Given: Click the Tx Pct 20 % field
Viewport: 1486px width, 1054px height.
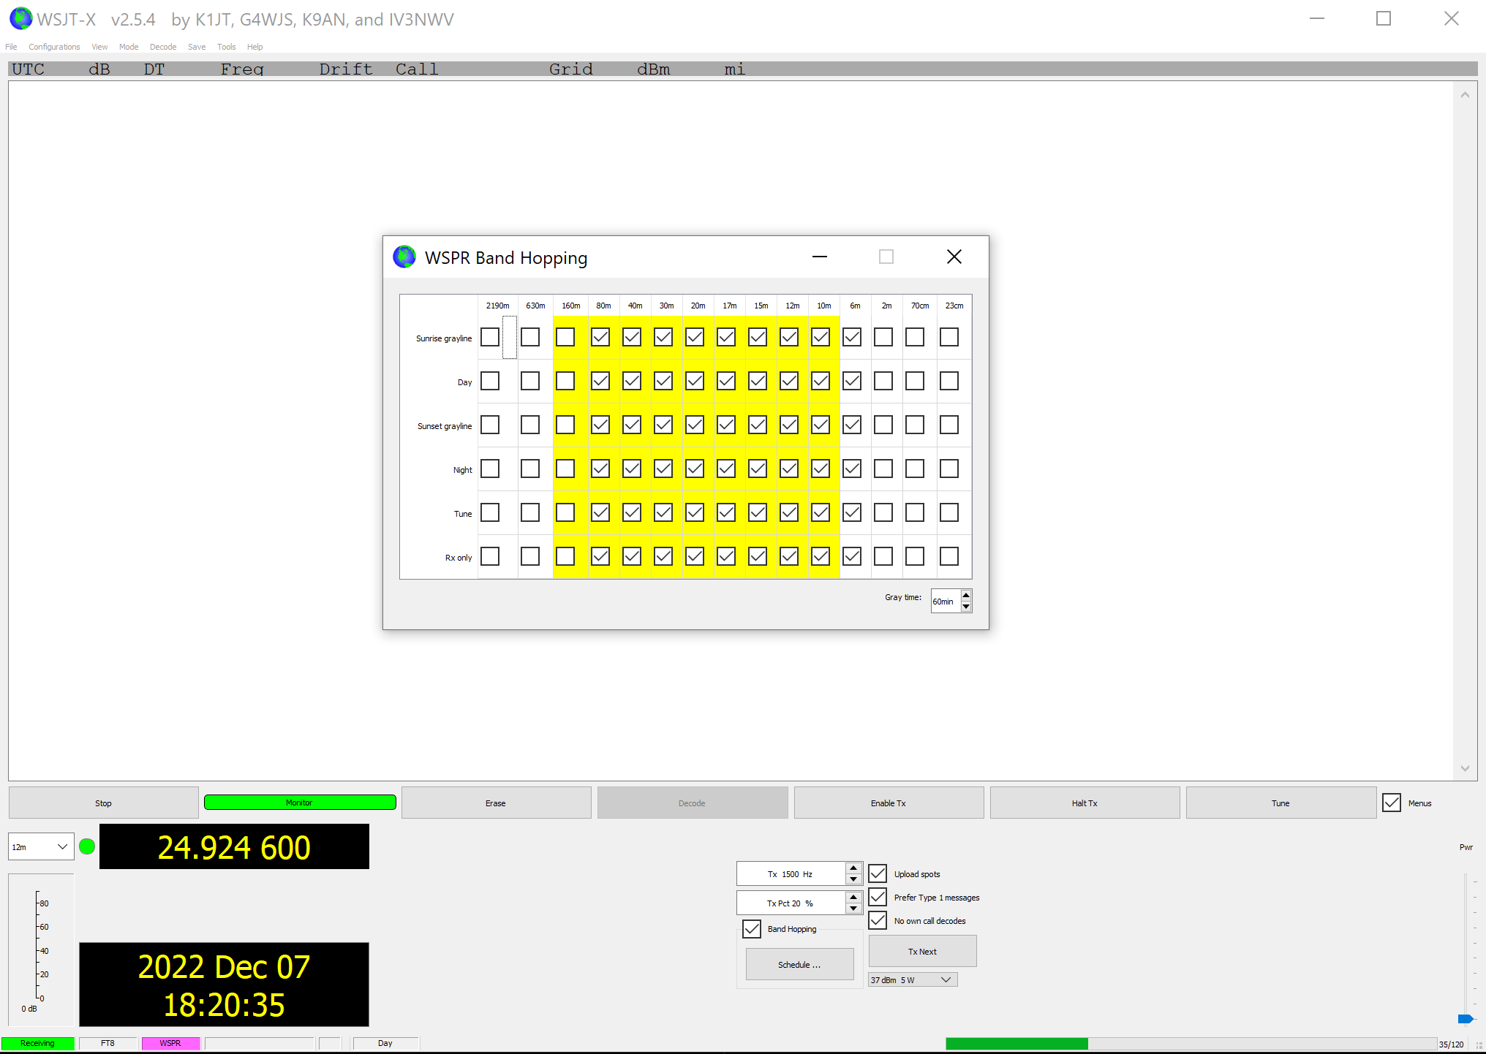Looking at the screenshot, I should (x=791, y=903).
